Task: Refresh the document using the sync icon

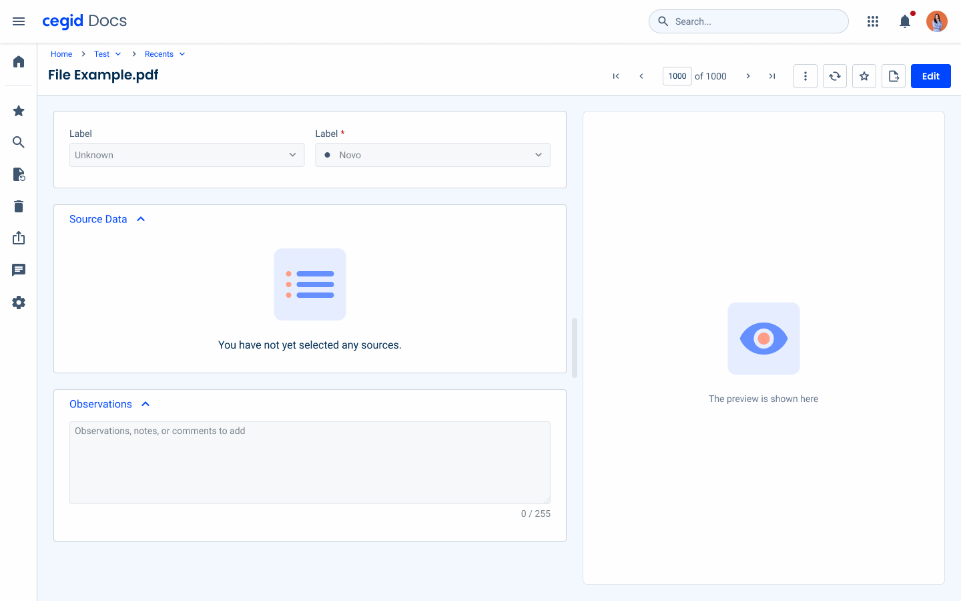Action: coord(834,75)
